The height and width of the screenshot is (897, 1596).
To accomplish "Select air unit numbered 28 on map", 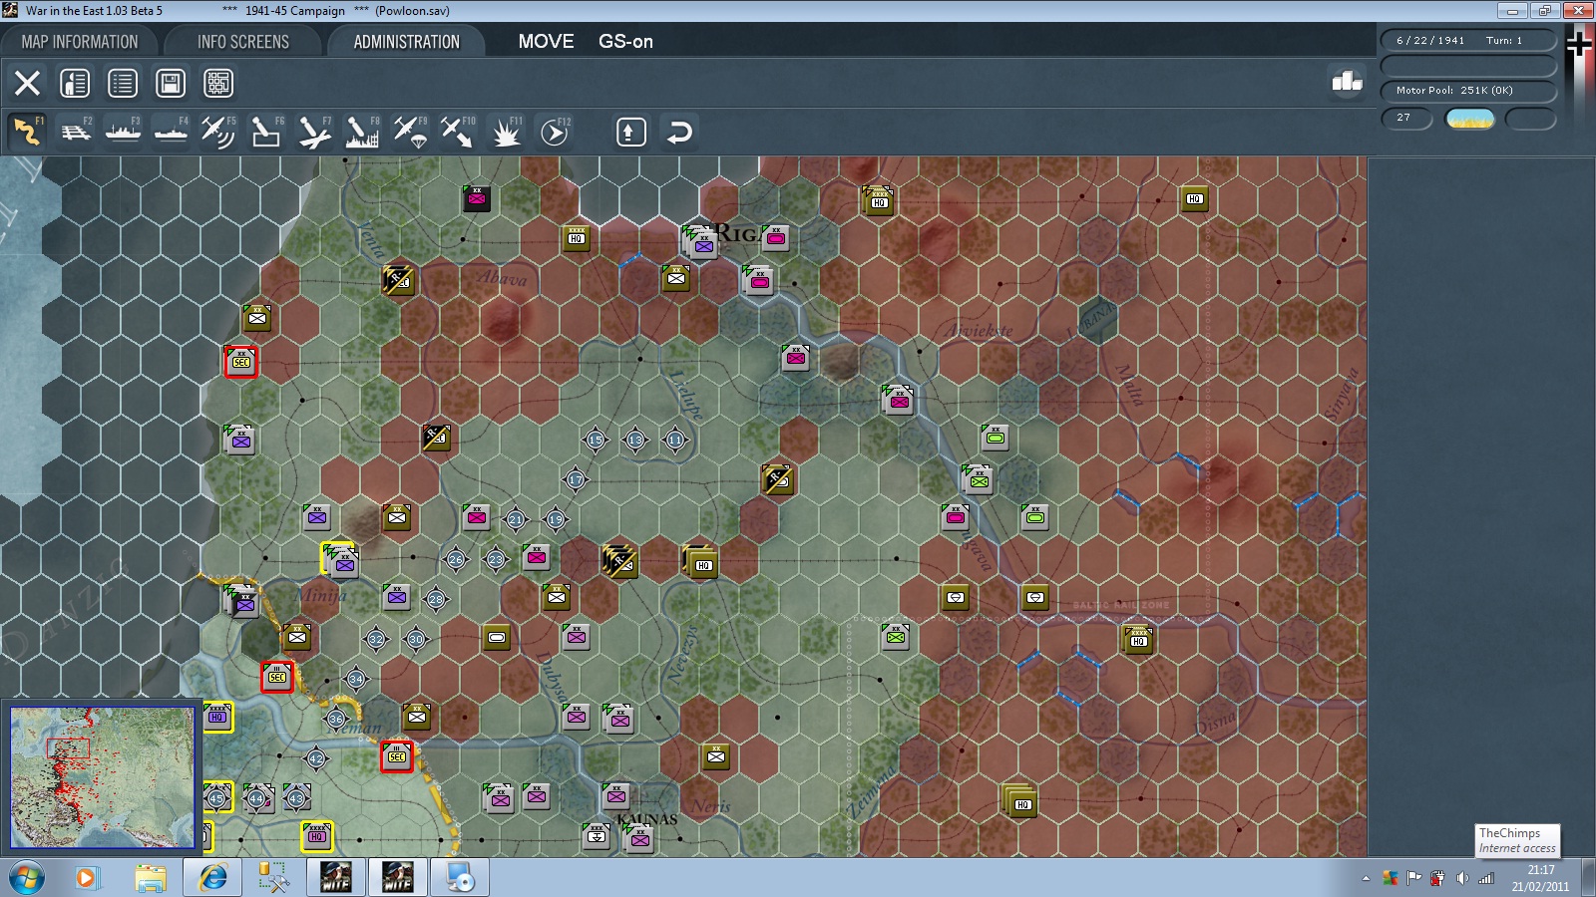I will pos(436,599).
